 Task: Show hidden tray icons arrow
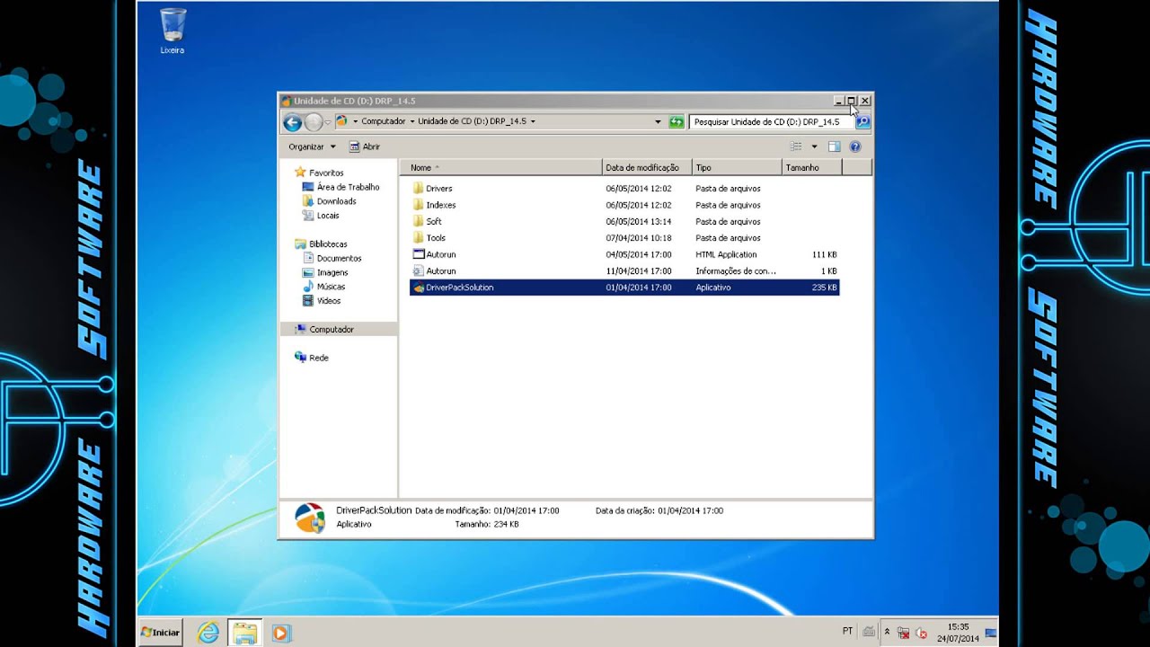[887, 633]
